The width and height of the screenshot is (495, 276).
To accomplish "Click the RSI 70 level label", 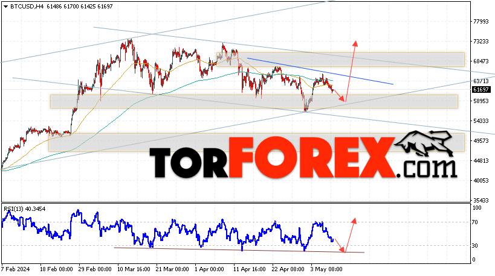I will coord(474,222).
